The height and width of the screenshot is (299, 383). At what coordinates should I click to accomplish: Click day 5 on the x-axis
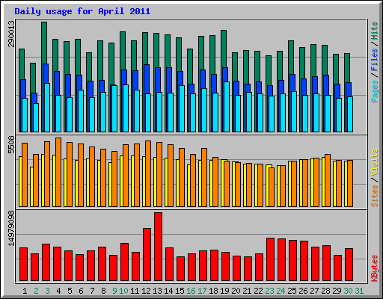[x=70, y=291]
